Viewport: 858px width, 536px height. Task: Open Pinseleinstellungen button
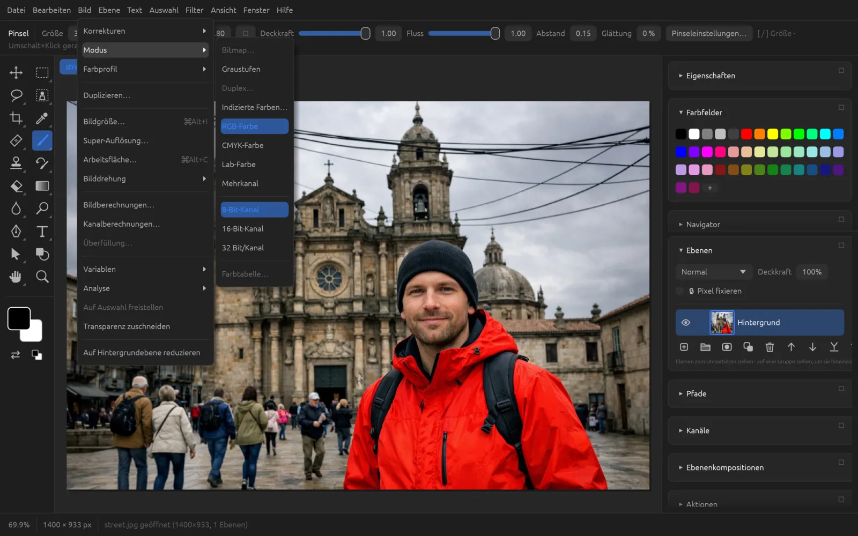pos(708,33)
